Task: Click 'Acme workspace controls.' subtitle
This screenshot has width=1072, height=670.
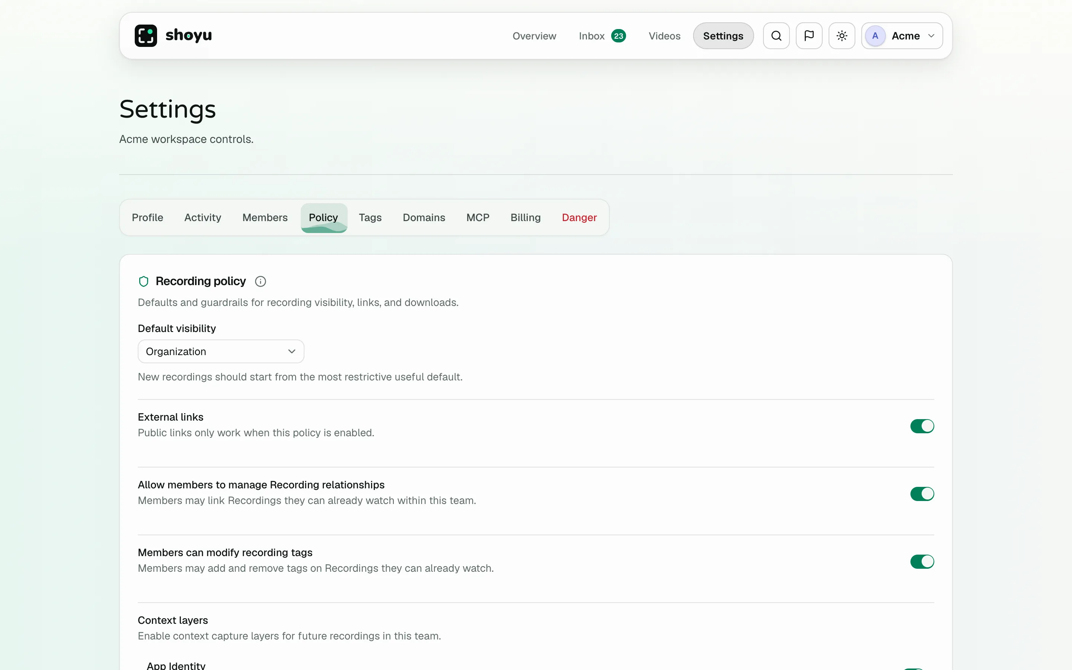Action: (x=186, y=139)
